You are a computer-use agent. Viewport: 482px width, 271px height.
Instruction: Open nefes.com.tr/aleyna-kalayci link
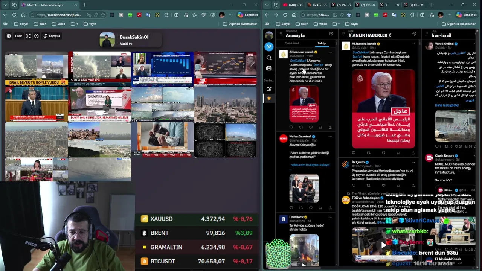pyautogui.click(x=310, y=165)
